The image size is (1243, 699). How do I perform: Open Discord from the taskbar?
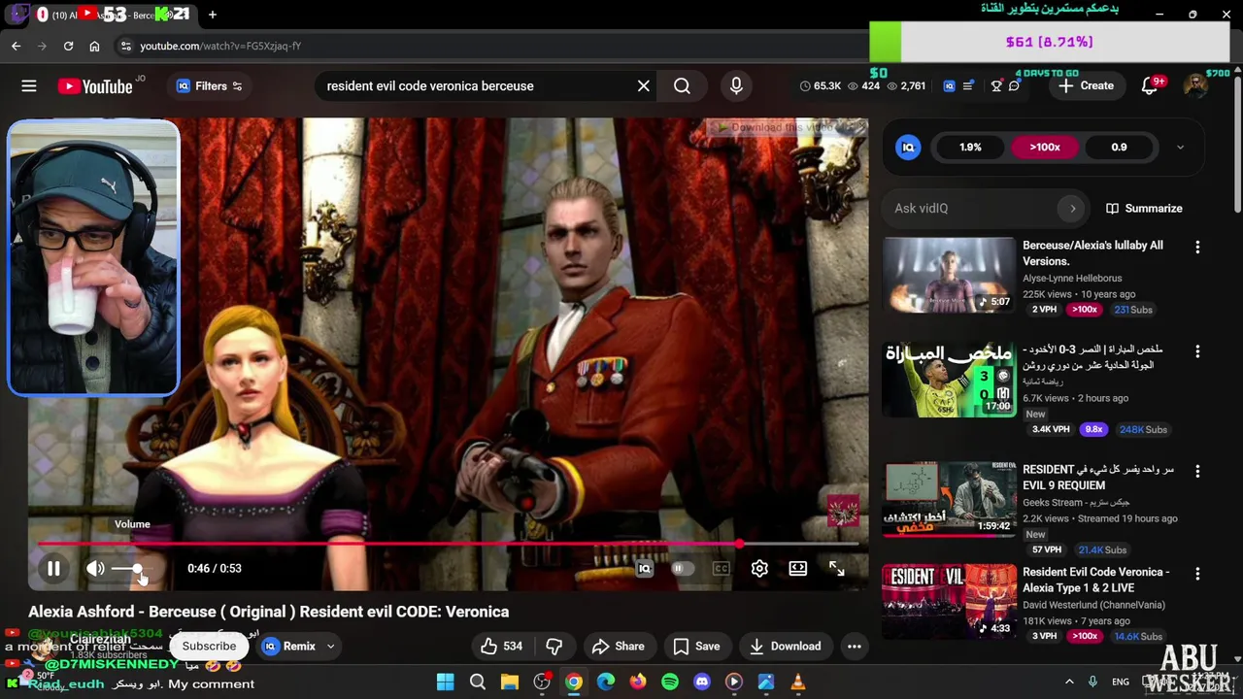[701, 682]
